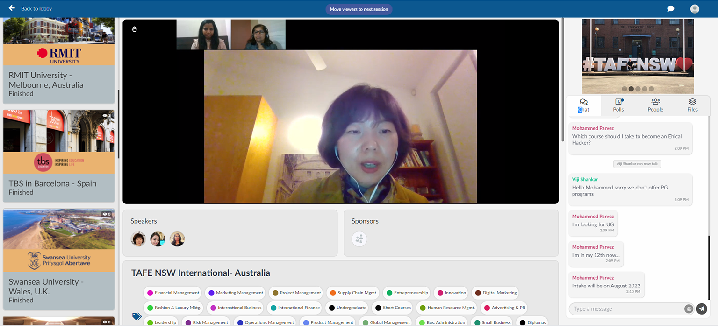The height and width of the screenshot is (329, 718).
Task: Click the viewer count eye on the TBS card
Action: coord(106,115)
